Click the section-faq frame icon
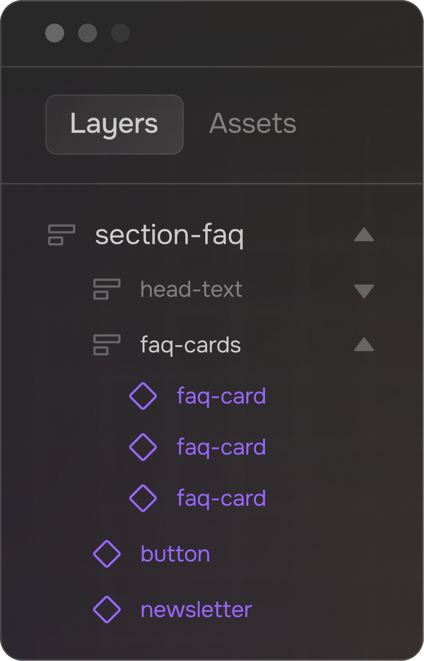This screenshot has width=424, height=661. [61, 235]
